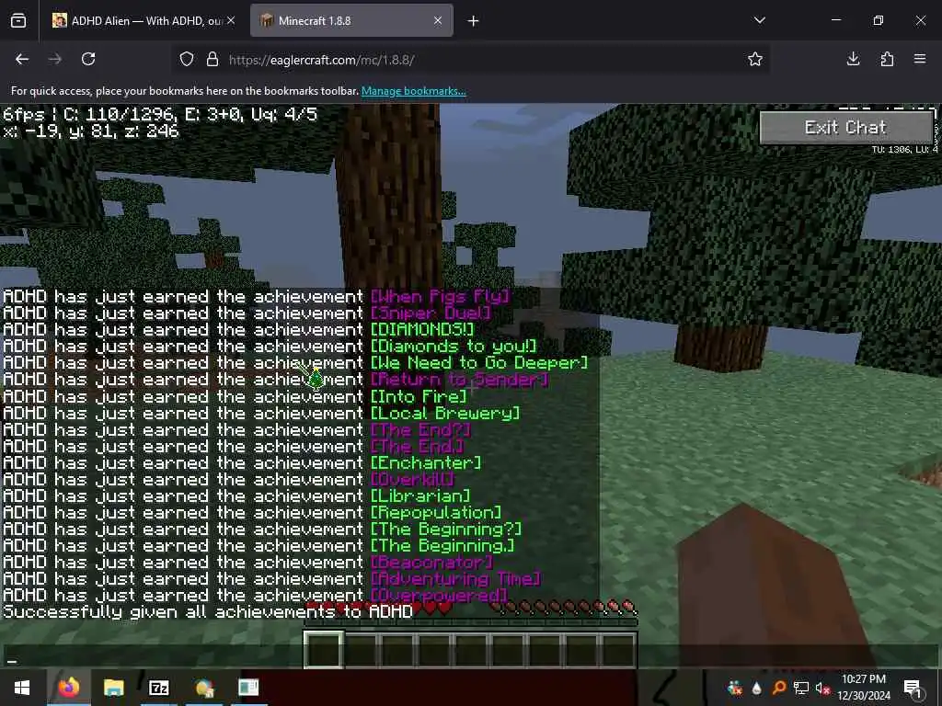The width and height of the screenshot is (942, 706).
Task: Close the ADHD Alien tab
Action: pos(231,20)
